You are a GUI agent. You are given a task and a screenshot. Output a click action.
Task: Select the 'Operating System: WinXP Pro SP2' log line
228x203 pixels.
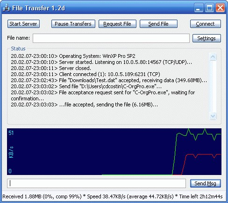(x=73, y=56)
